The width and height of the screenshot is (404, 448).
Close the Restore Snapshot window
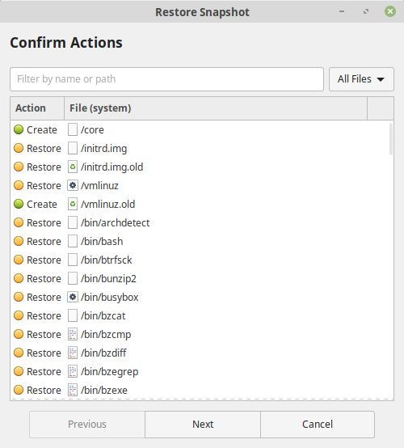tap(390, 11)
